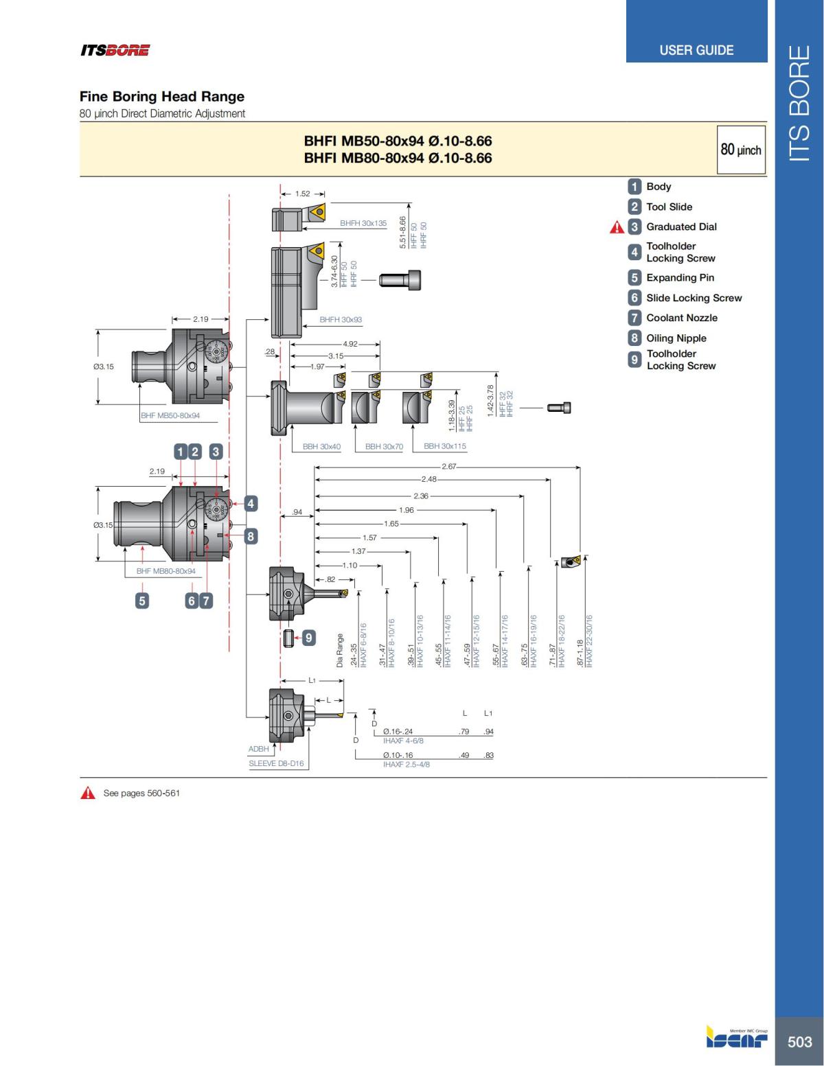This screenshot has width=824, height=1066.
Task: Click the 'SLEEVE D8-D16' label
Action: coord(276,763)
